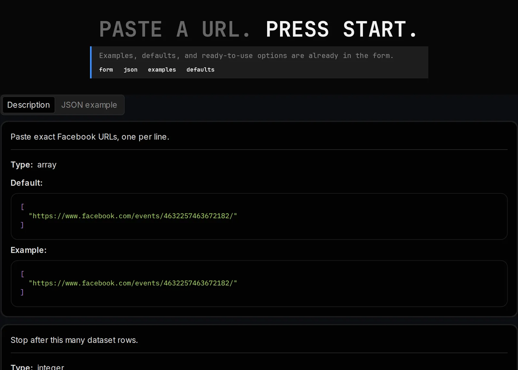Click the 'Type: array' line

tap(34, 165)
